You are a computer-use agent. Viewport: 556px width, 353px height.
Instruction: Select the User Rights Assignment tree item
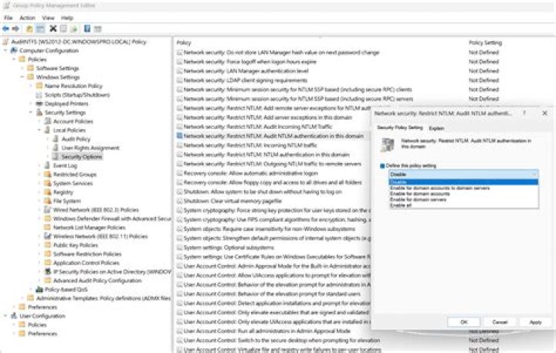(x=90, y=148)
